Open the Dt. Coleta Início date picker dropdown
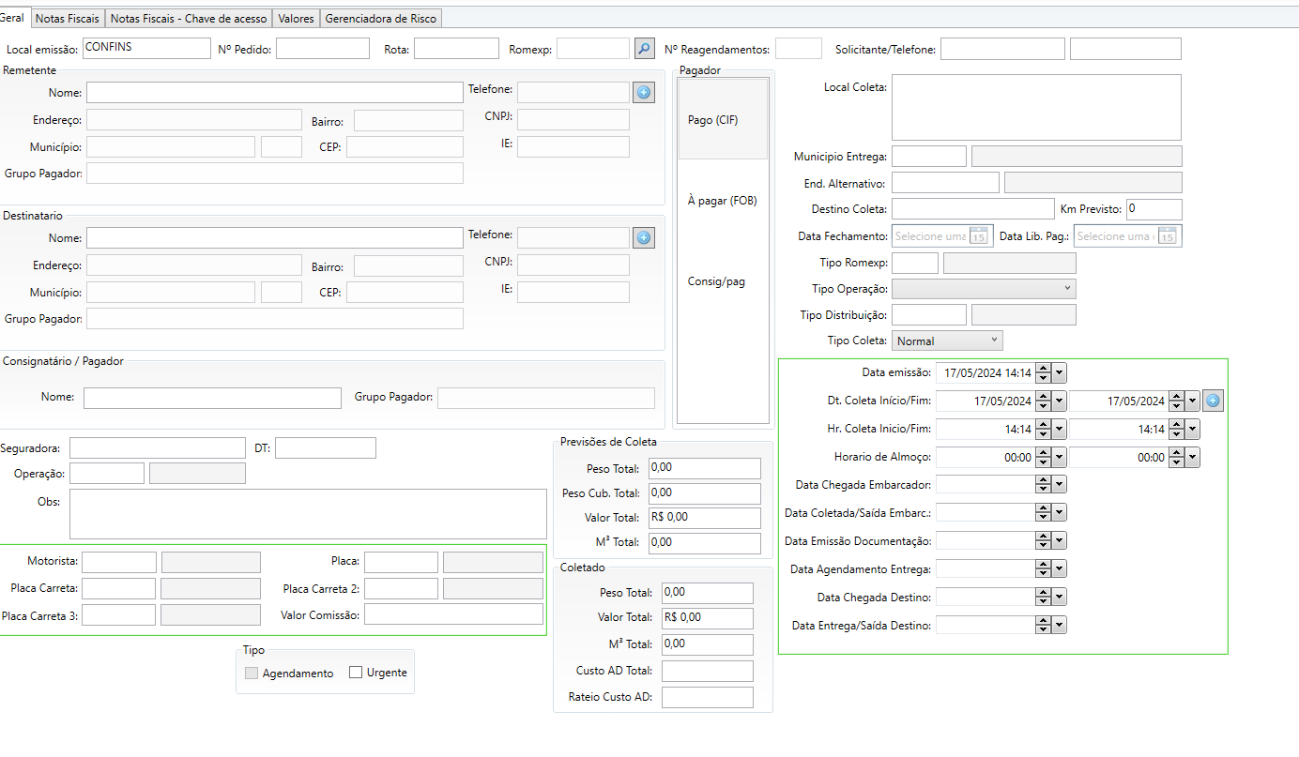 [x=1059, y=401]
